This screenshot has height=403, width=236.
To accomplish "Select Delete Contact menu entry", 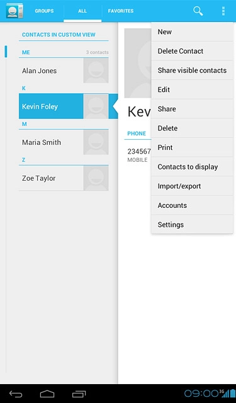I will tap(192, 51).
